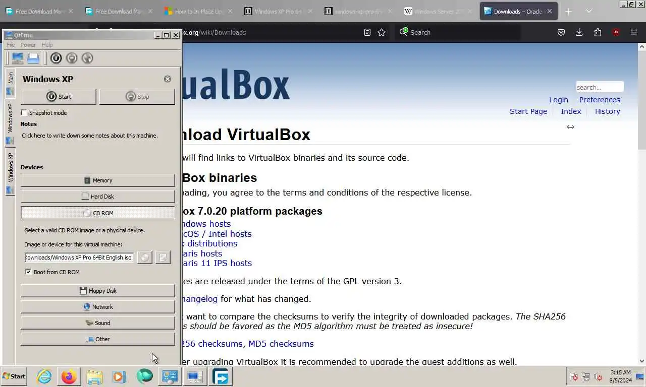This screenshot has width=646, height=387.
Task: Go to Start Page link
Action: [x=528, y=111]
